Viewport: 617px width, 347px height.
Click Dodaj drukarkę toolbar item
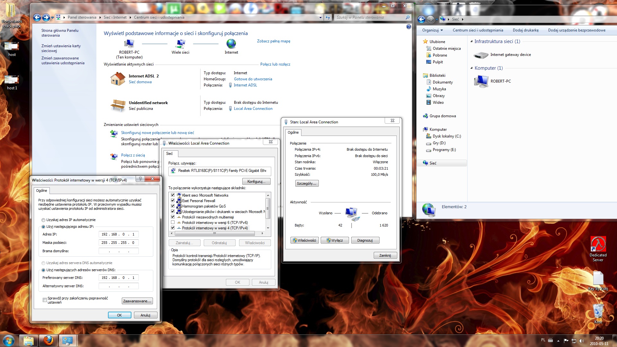point(525,30)
